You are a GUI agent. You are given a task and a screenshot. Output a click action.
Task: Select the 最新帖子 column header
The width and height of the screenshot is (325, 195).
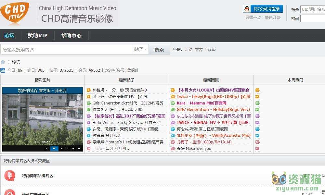point(127,80)
